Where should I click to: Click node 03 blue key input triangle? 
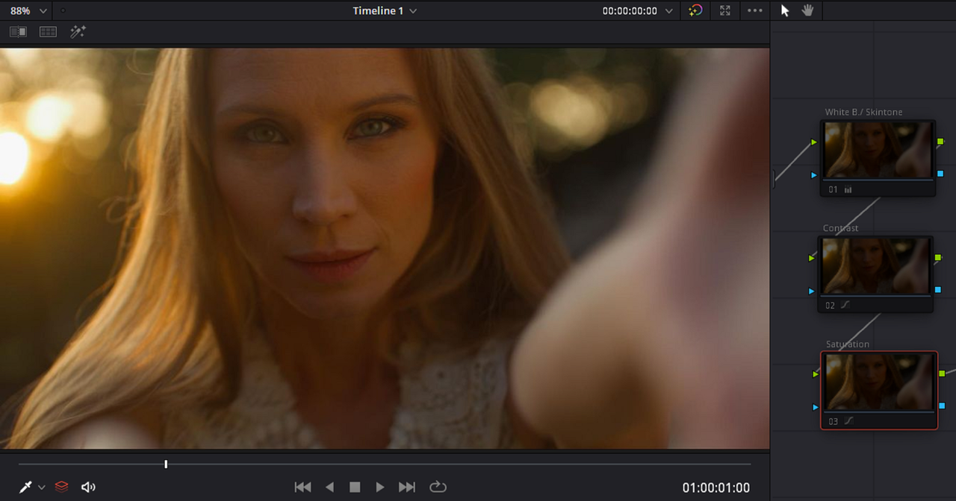point(815,407)
